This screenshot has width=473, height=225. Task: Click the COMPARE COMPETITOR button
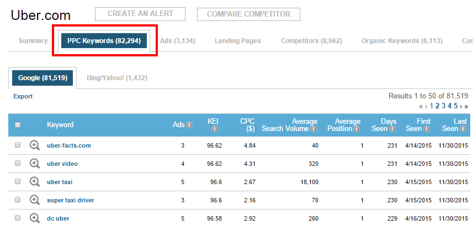coord(248,14)
